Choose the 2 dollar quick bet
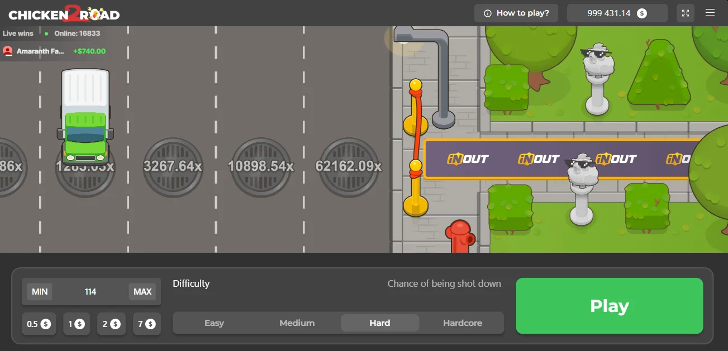The height and width of the screenshot is (351, 728). tap(111, 324)
